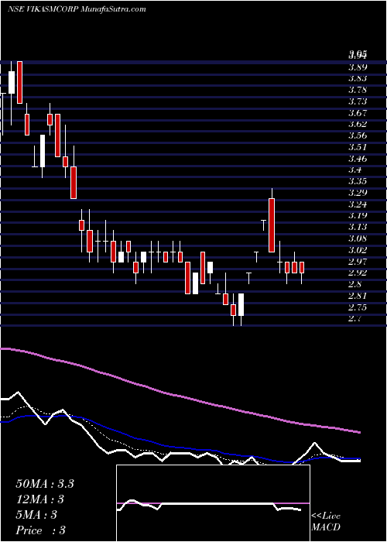Click the 3.08 price axis label
387x542 pixels.
pos(358,238)
